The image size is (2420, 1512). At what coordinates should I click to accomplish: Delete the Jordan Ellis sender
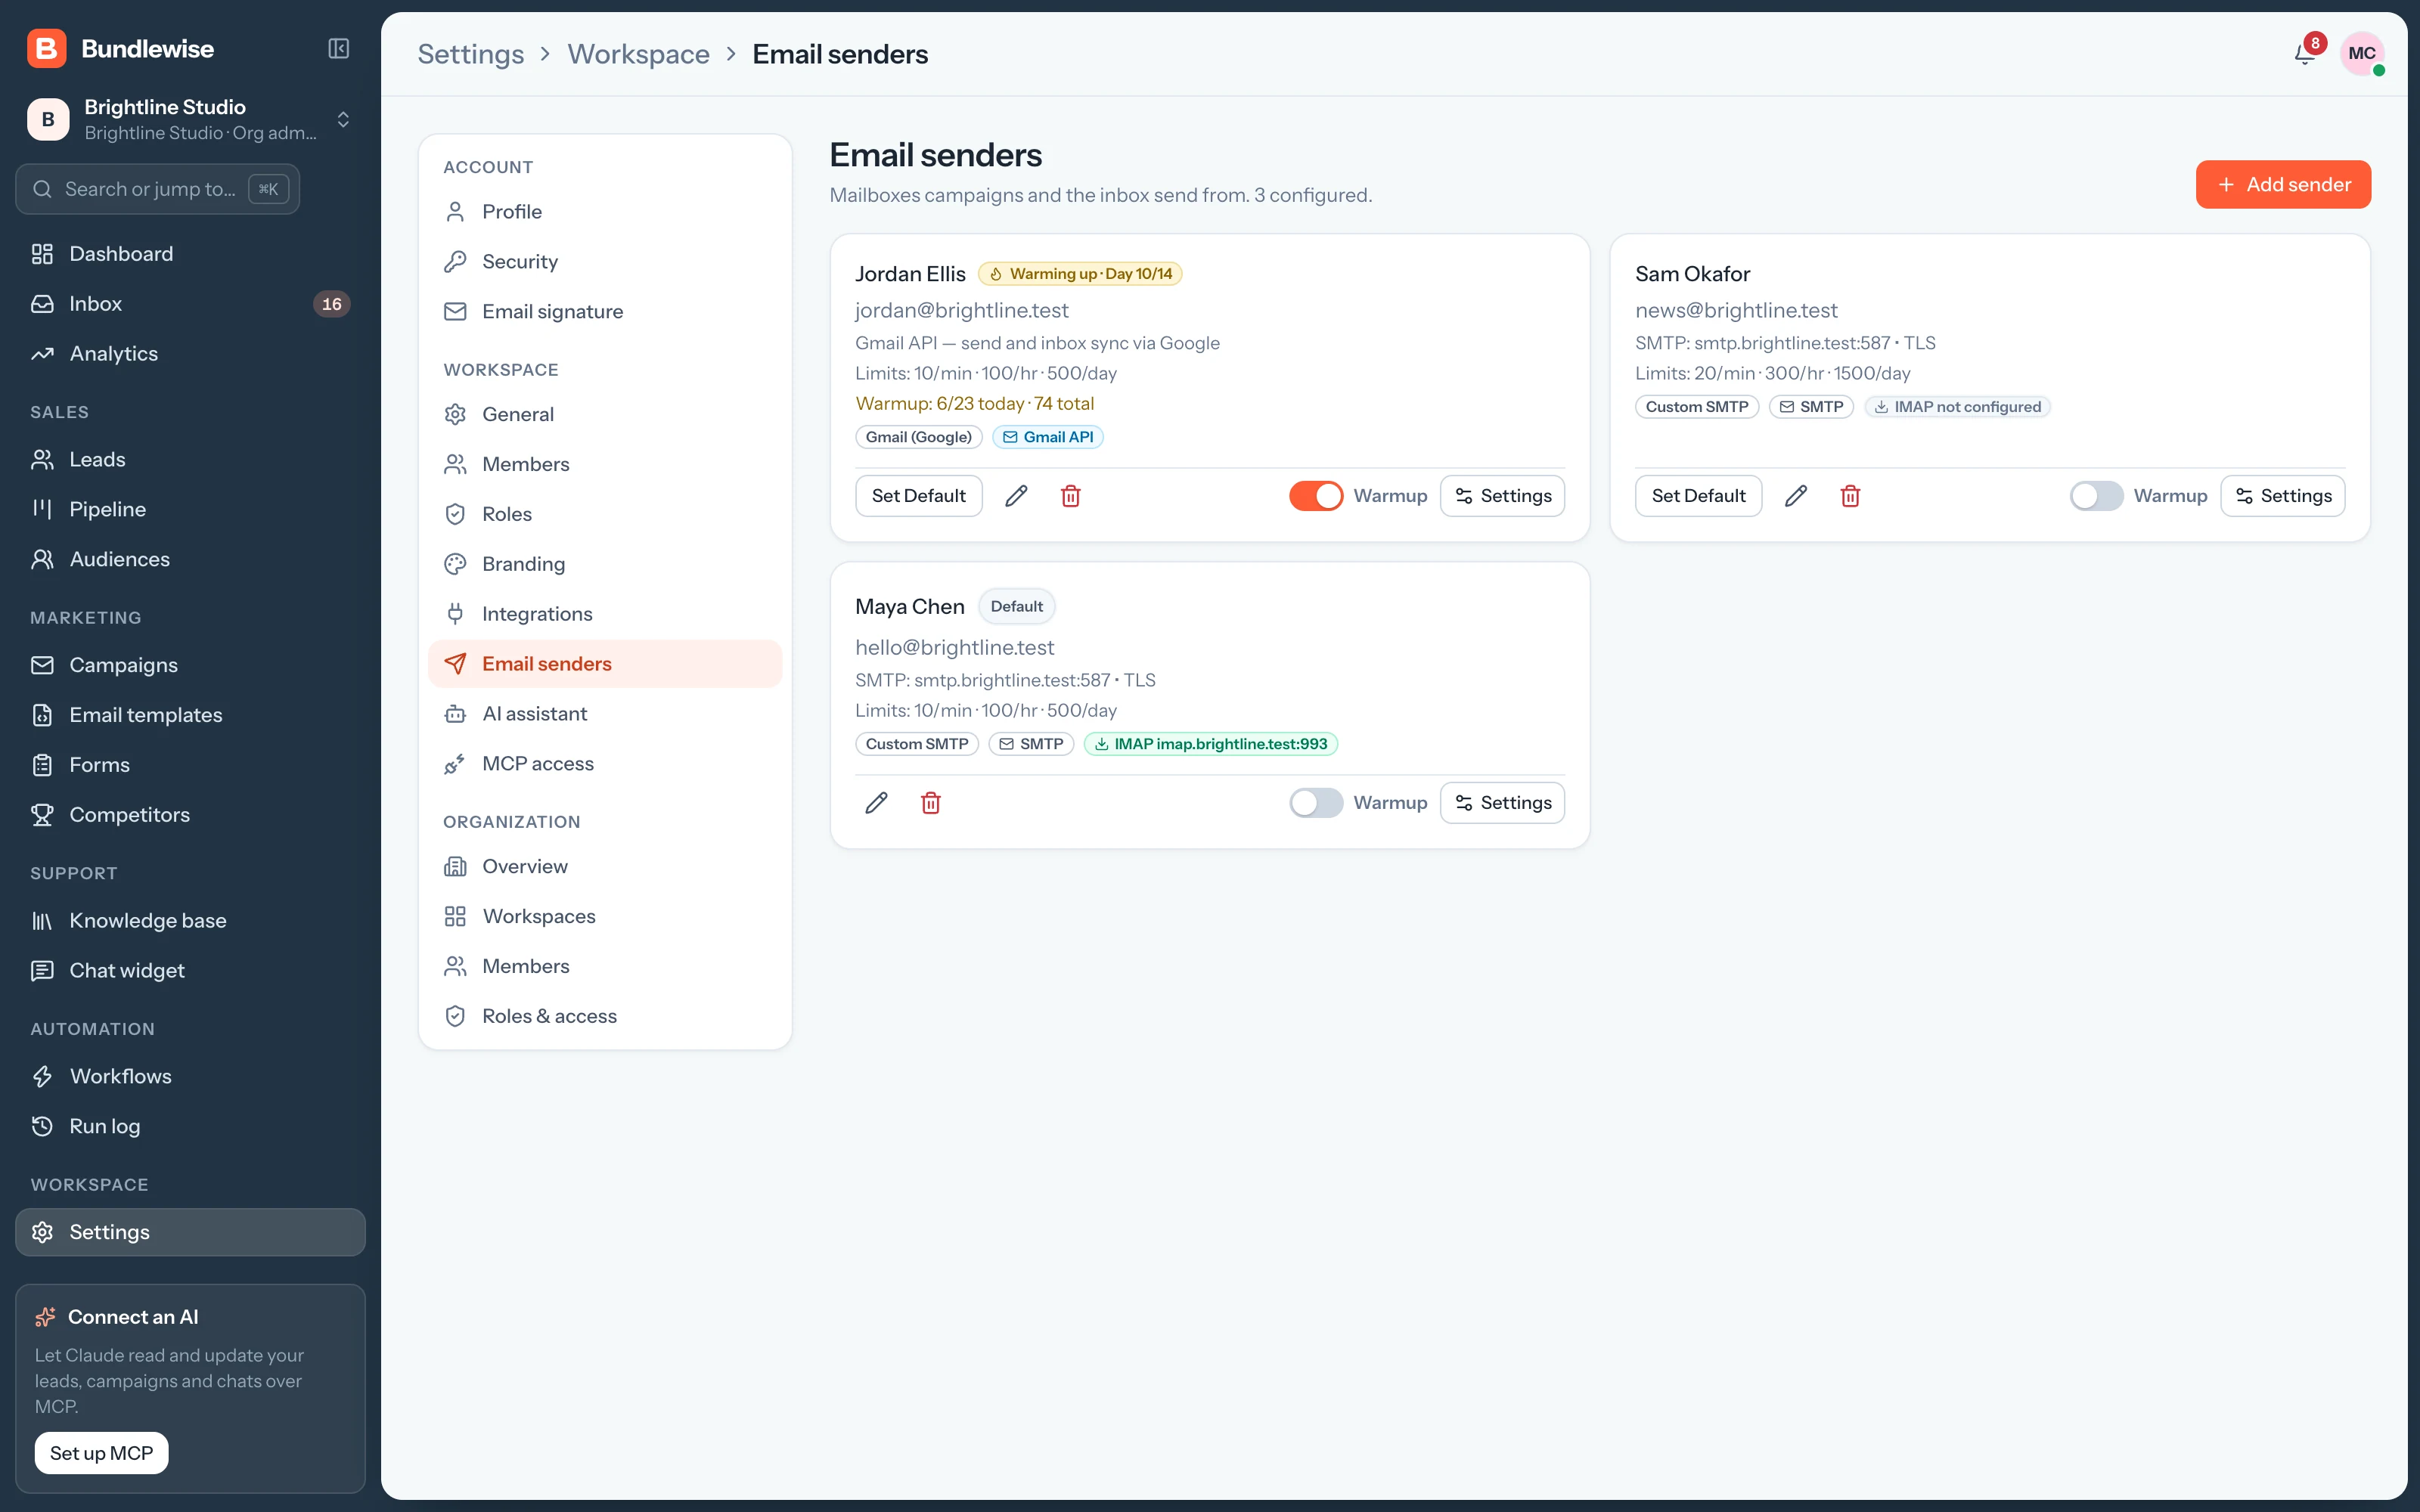[x=1070, y=496]
